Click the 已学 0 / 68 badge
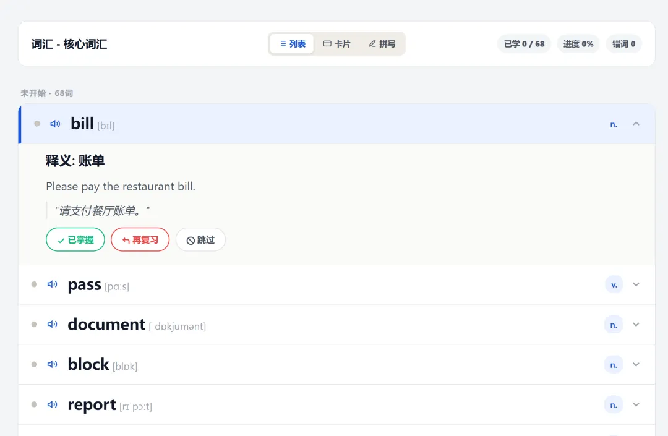 [x=524, y=44]
